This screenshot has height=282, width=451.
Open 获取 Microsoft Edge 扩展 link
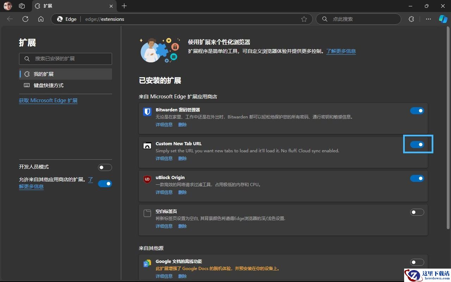[x=48, y=100]
